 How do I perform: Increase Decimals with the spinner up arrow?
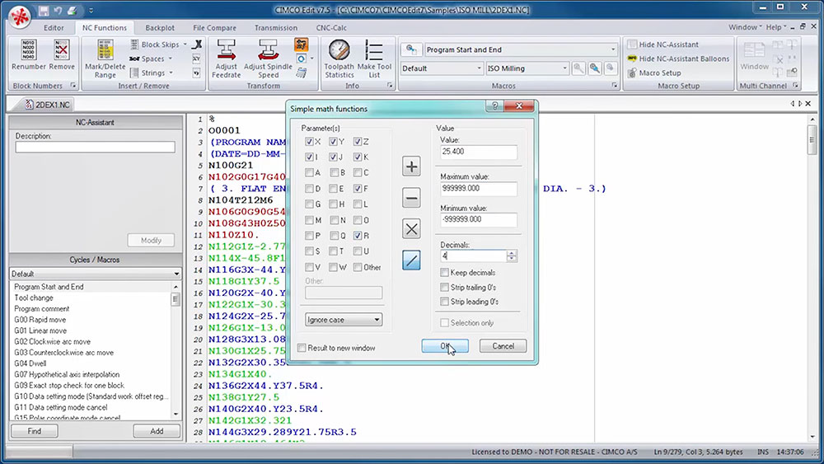tap(512, 253)
